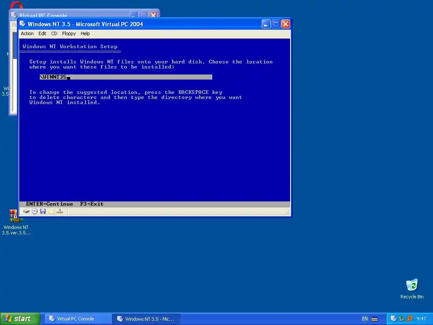Open the Help menu

coord(85,33)
